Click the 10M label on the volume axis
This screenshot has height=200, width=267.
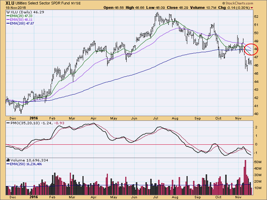pyautogui.click(x=258, y=188)
